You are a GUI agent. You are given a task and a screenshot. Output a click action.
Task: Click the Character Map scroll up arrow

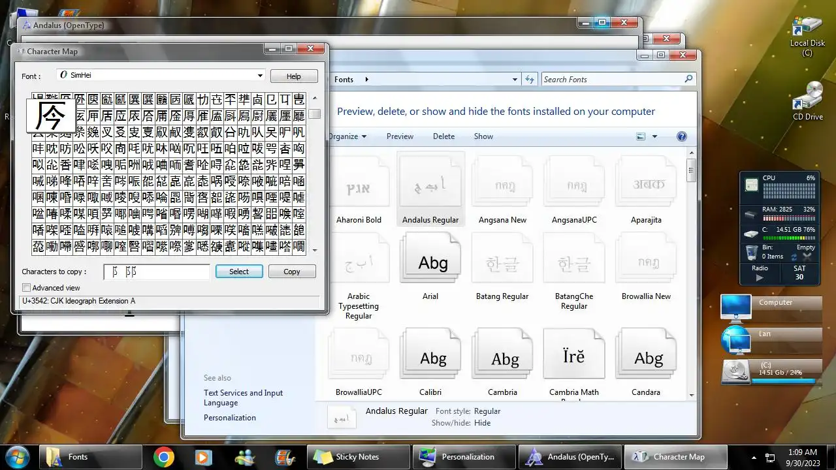pyautogui.click(x=315, y=98)
